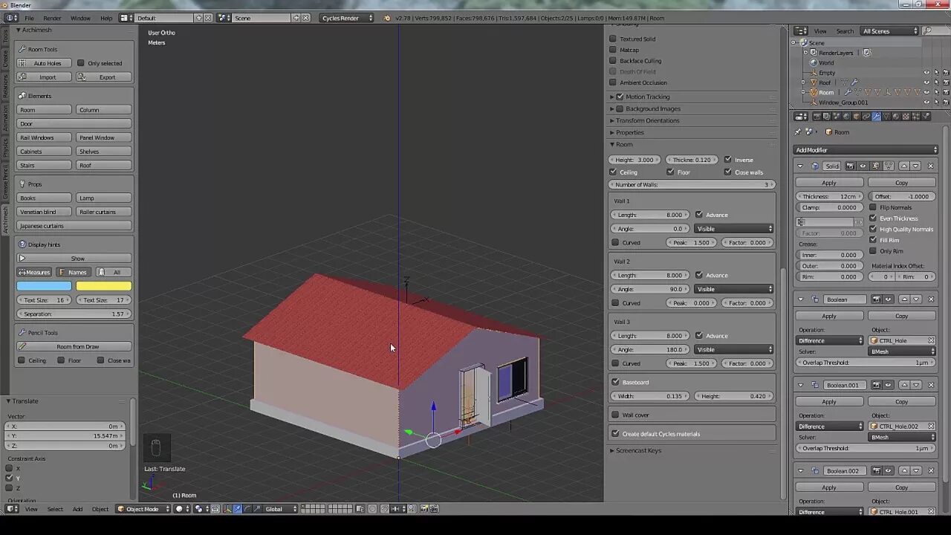
Task: Toggle the Close walls checkbox
Action: 728,172
